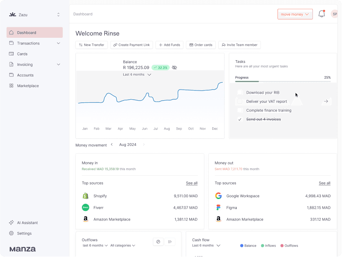
Task: Open the Balance Last 6 months dropdown
Action: (x=137, y=75)
